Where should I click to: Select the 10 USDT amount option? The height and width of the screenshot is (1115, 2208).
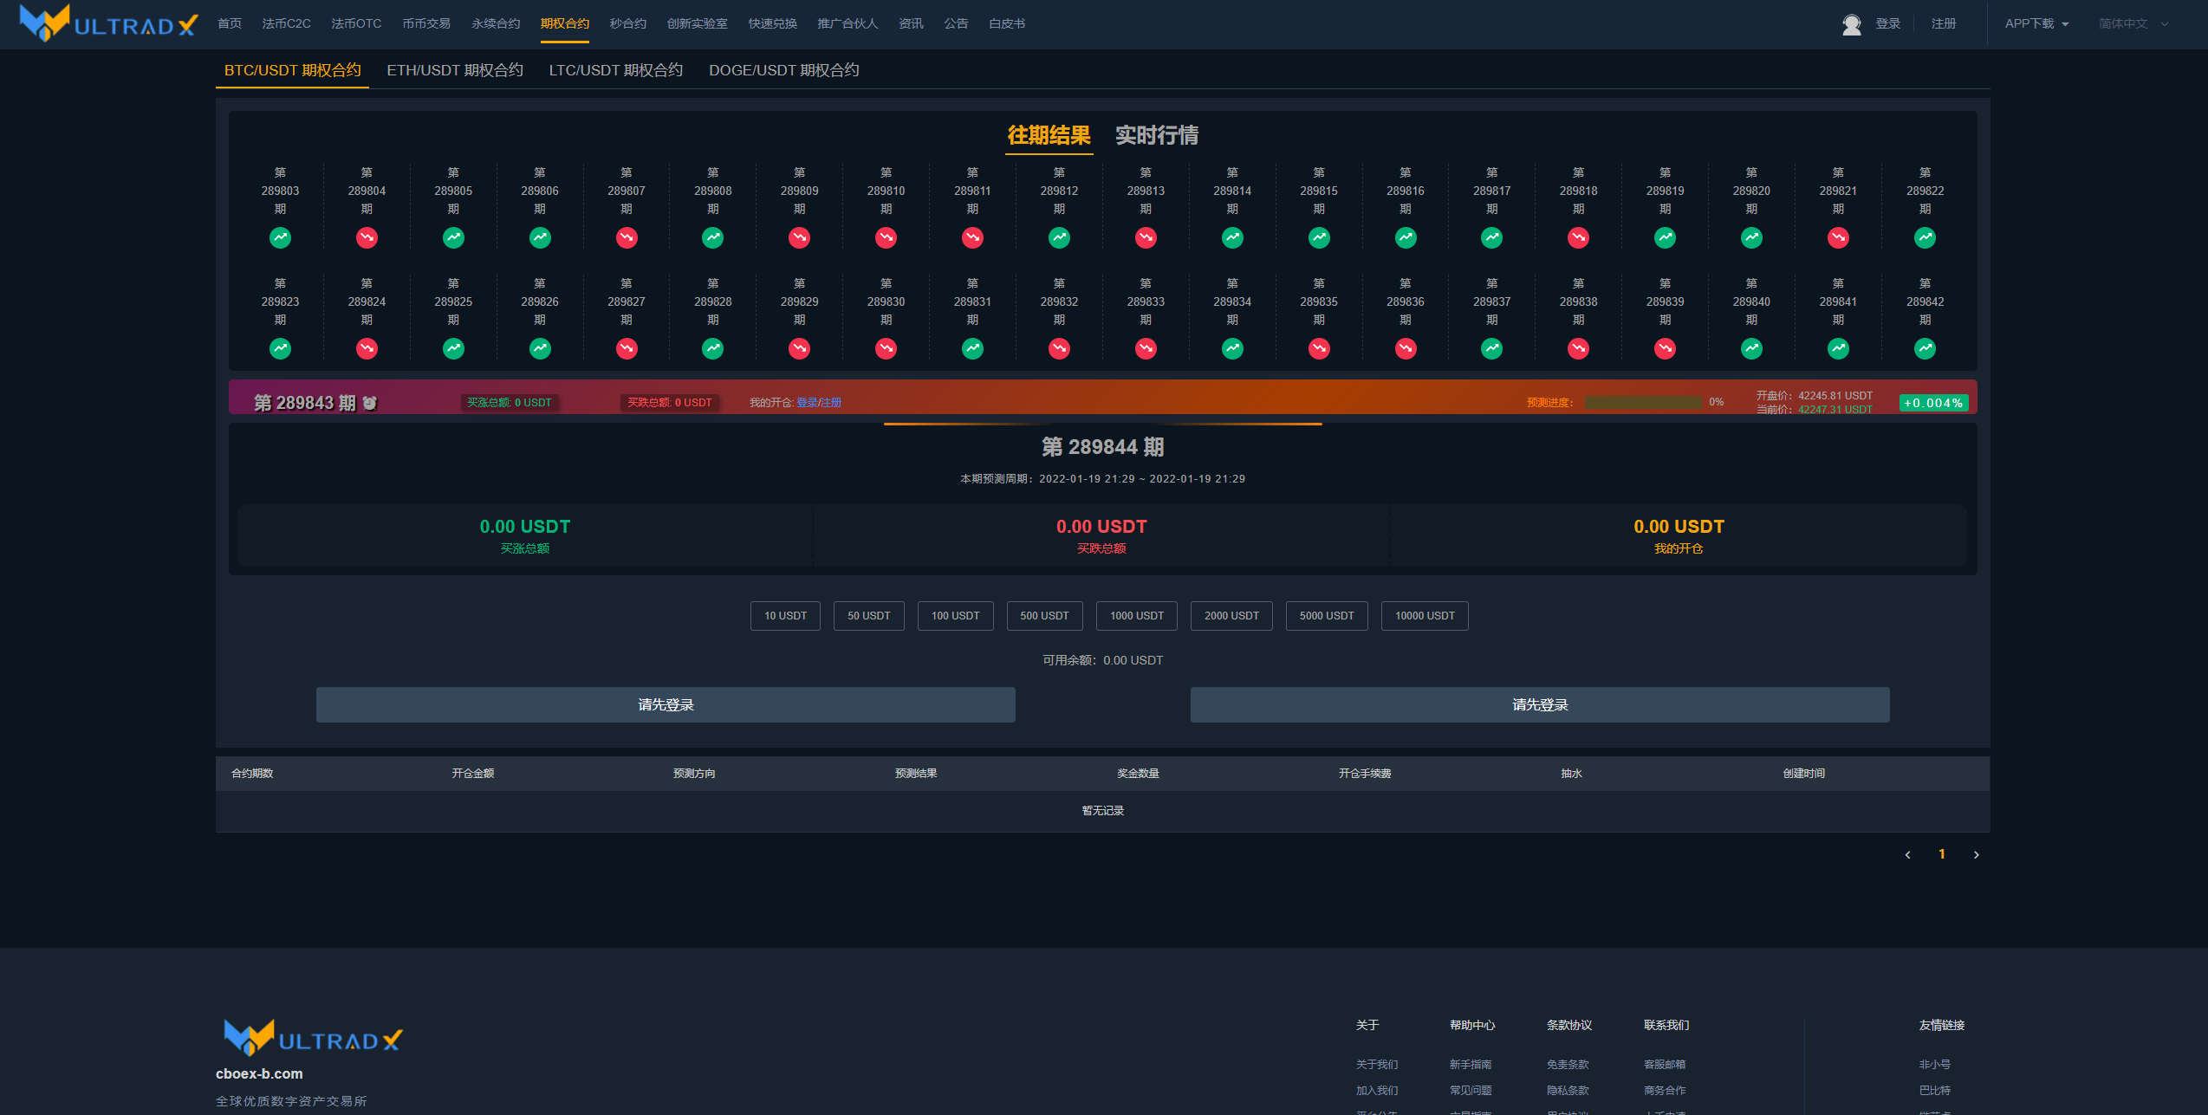tap(785, 616)
